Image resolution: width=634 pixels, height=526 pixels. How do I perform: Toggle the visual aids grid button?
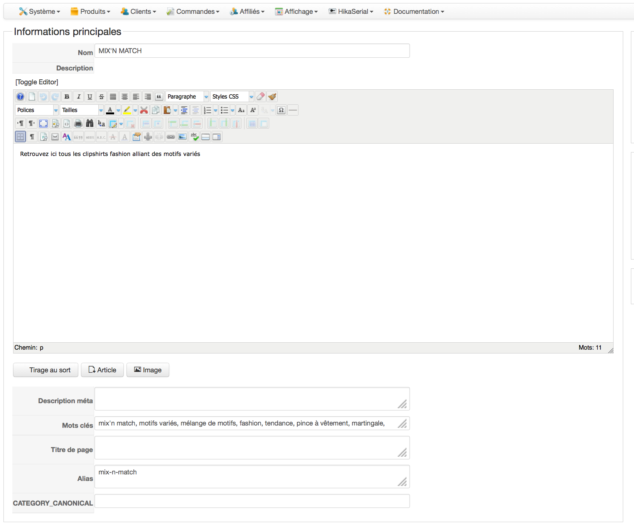click(x=20, y=137)
